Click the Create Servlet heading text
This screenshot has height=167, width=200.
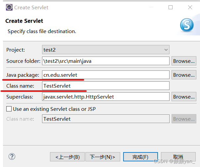[24, 21]
